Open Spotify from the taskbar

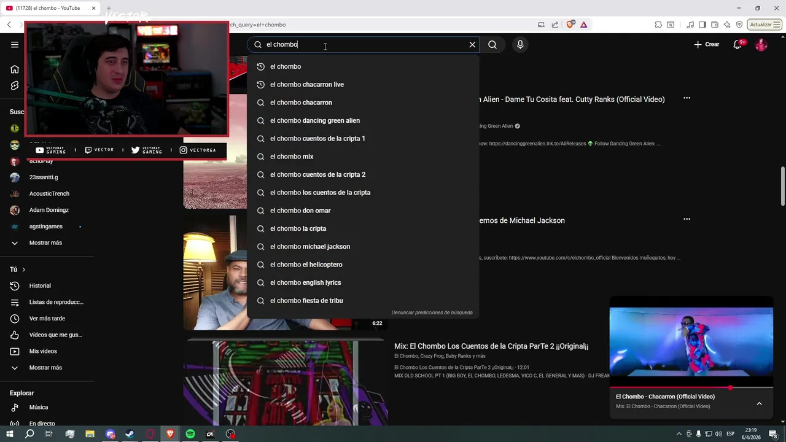pos(190,434)
